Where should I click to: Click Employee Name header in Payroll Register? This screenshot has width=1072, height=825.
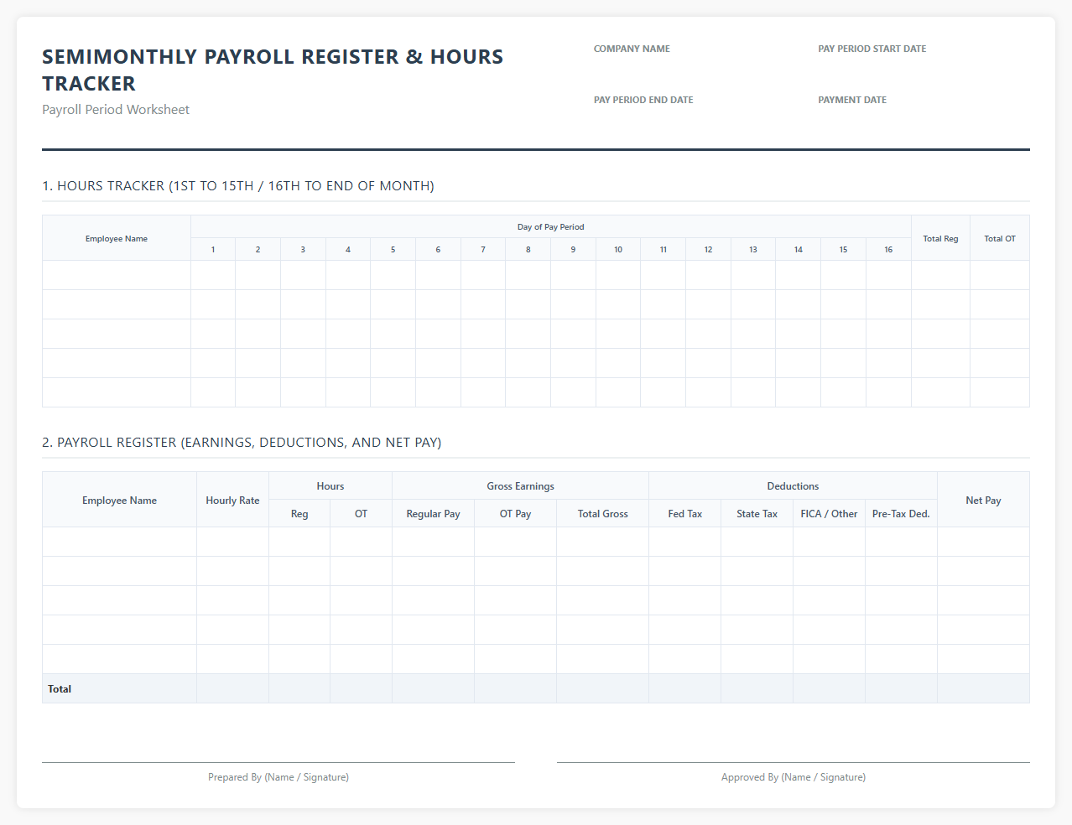click(119, 501)
